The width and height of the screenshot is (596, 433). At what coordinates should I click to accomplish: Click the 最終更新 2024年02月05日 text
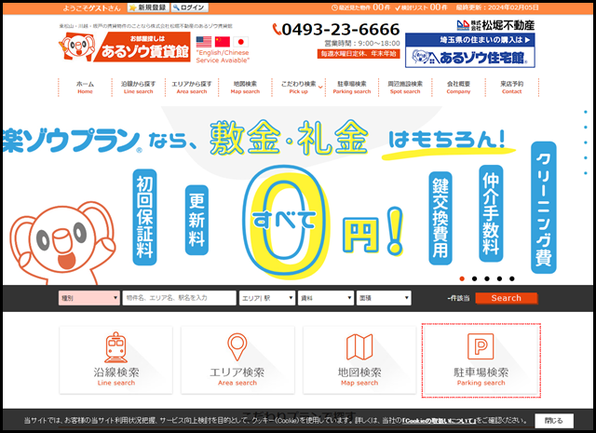pos(497,7)
